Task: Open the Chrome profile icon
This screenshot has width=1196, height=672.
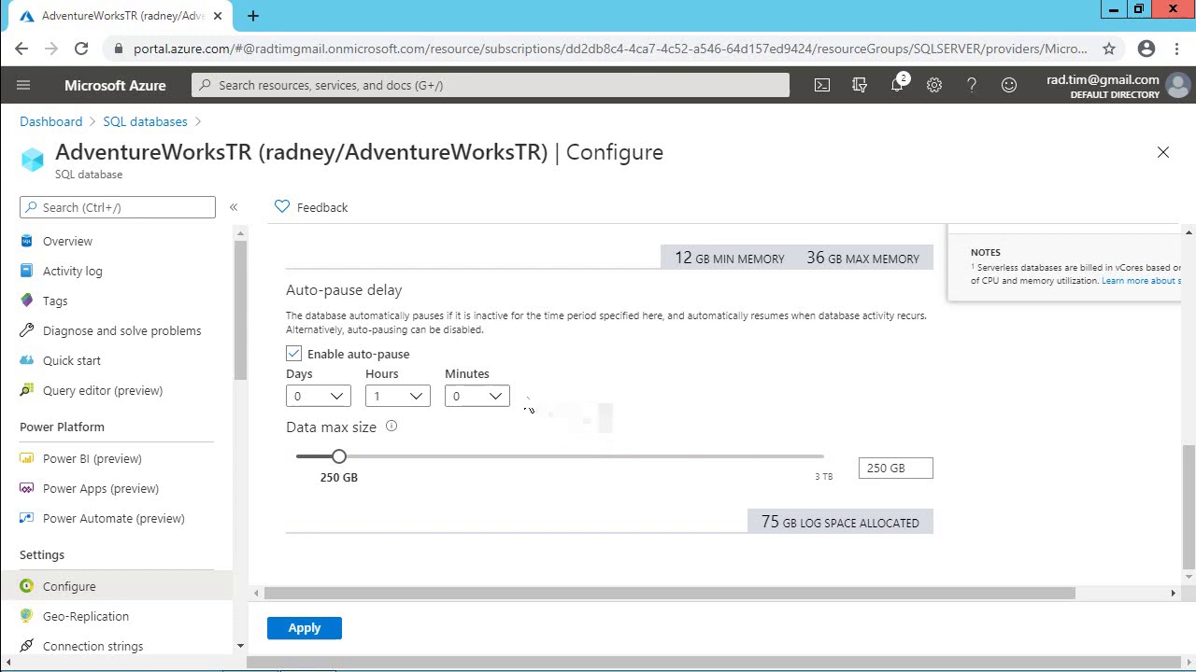Action: coord(1146,49)
